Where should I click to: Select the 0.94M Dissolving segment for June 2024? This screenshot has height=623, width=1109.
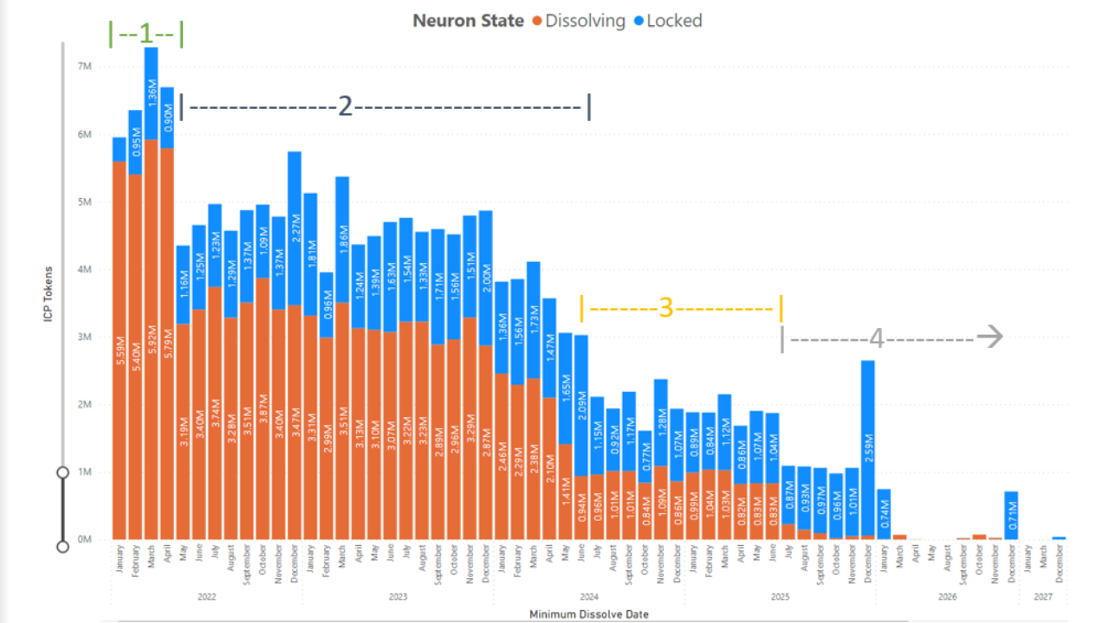pyautogui.click(x=580, y=508)
